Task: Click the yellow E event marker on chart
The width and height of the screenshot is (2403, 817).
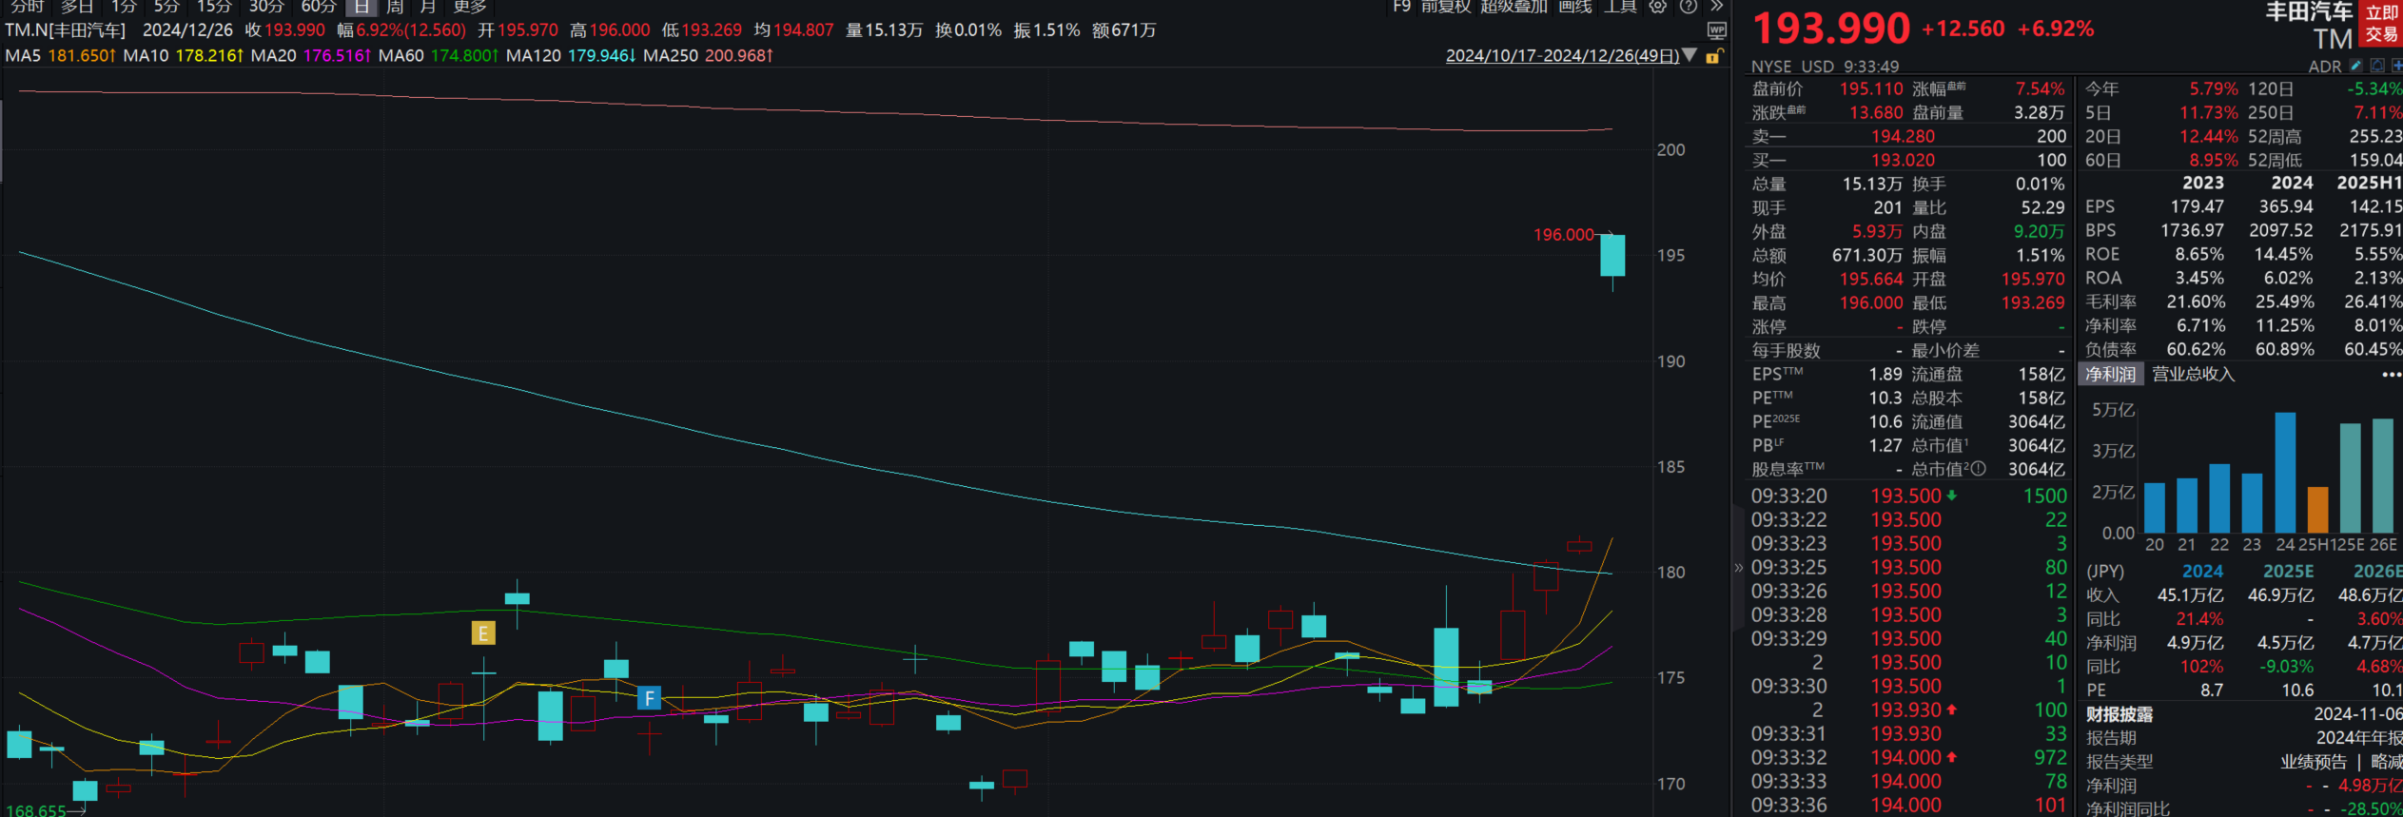Action: 483,632
